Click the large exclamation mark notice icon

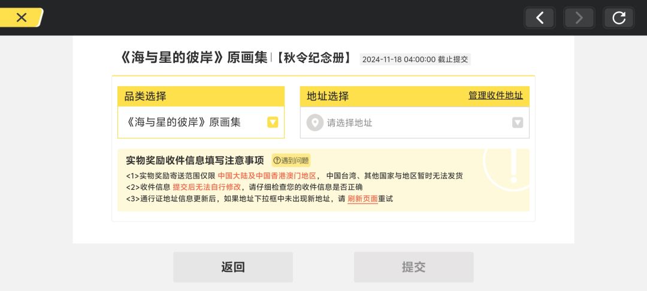coord(513,167)
